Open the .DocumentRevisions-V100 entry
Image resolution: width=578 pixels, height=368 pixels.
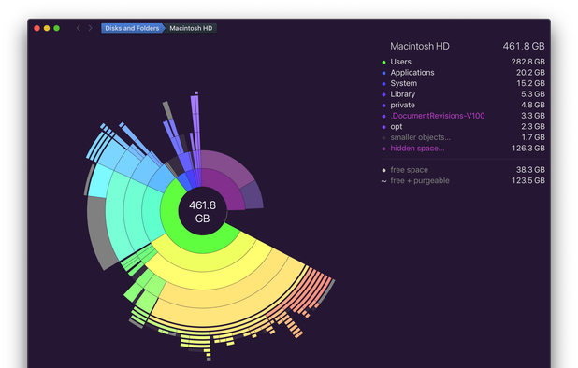[463, 116]
